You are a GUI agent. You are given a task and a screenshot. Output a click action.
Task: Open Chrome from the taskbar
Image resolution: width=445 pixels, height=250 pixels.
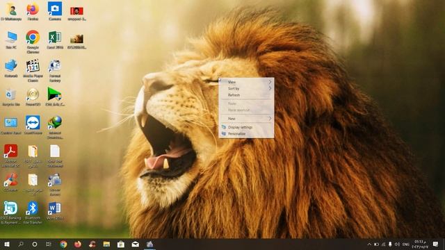pyautogui.click(x=63, y=244)
